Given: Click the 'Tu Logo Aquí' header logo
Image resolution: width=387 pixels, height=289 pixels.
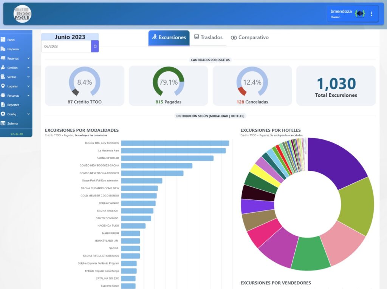Looking at the screenshot, I should tap(22, 14).
